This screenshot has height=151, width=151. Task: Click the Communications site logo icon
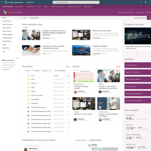(5, 12)
